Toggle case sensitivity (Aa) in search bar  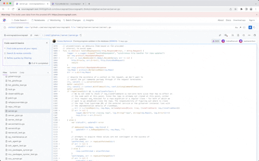point(236,27)
